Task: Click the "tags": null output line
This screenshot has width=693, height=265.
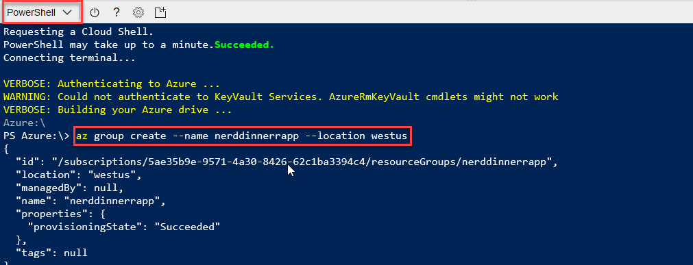Action: pyautogui.click(x=51, y=253)
